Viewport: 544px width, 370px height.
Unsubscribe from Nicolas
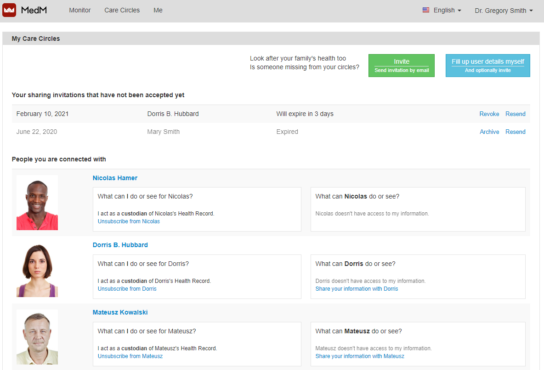(x=129, y=221)
